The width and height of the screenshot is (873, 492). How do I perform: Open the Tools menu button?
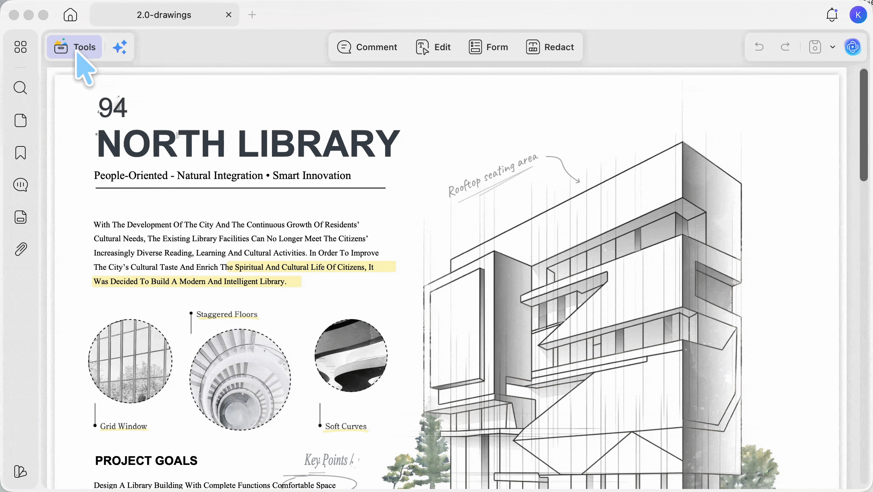[75, 47]
